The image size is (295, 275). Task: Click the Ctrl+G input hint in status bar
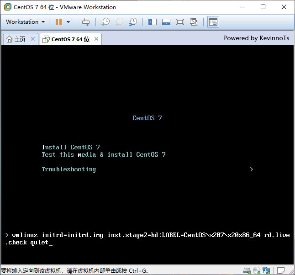[75, 271]
